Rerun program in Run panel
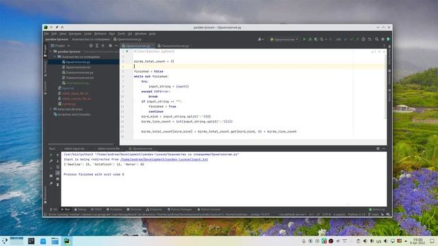 point(51,155)
